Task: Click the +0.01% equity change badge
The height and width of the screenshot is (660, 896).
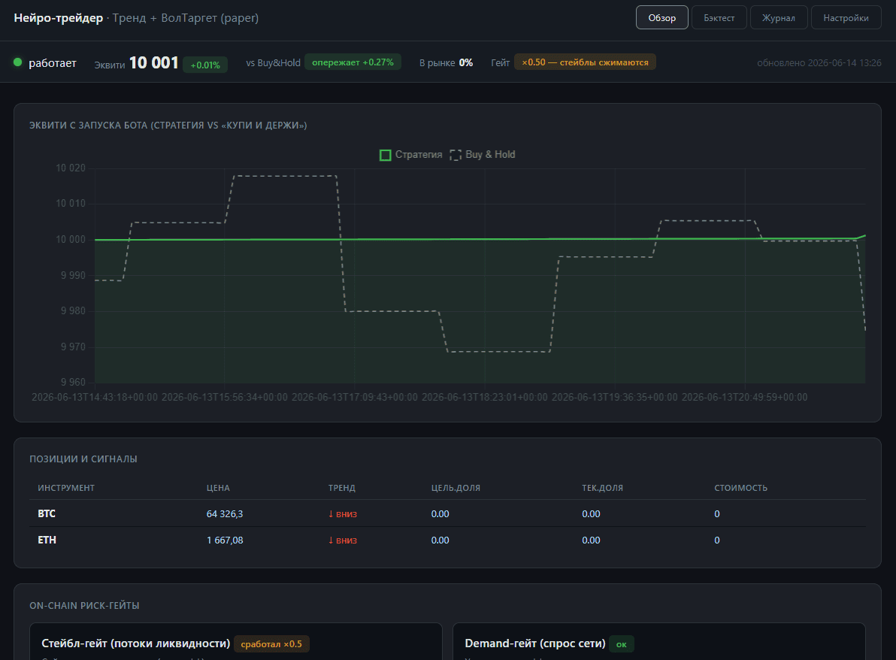Action: click(x=205, y=65)
